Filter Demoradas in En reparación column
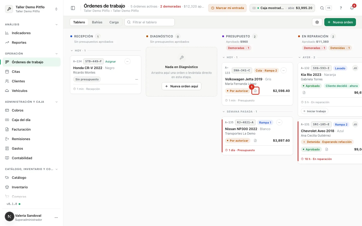 click(314, 48)
